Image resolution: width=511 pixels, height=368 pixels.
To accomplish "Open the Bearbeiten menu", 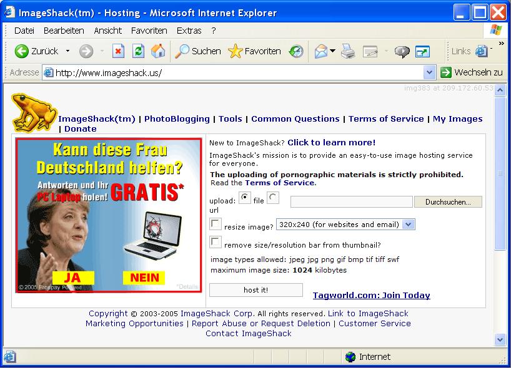I will 64,31.
